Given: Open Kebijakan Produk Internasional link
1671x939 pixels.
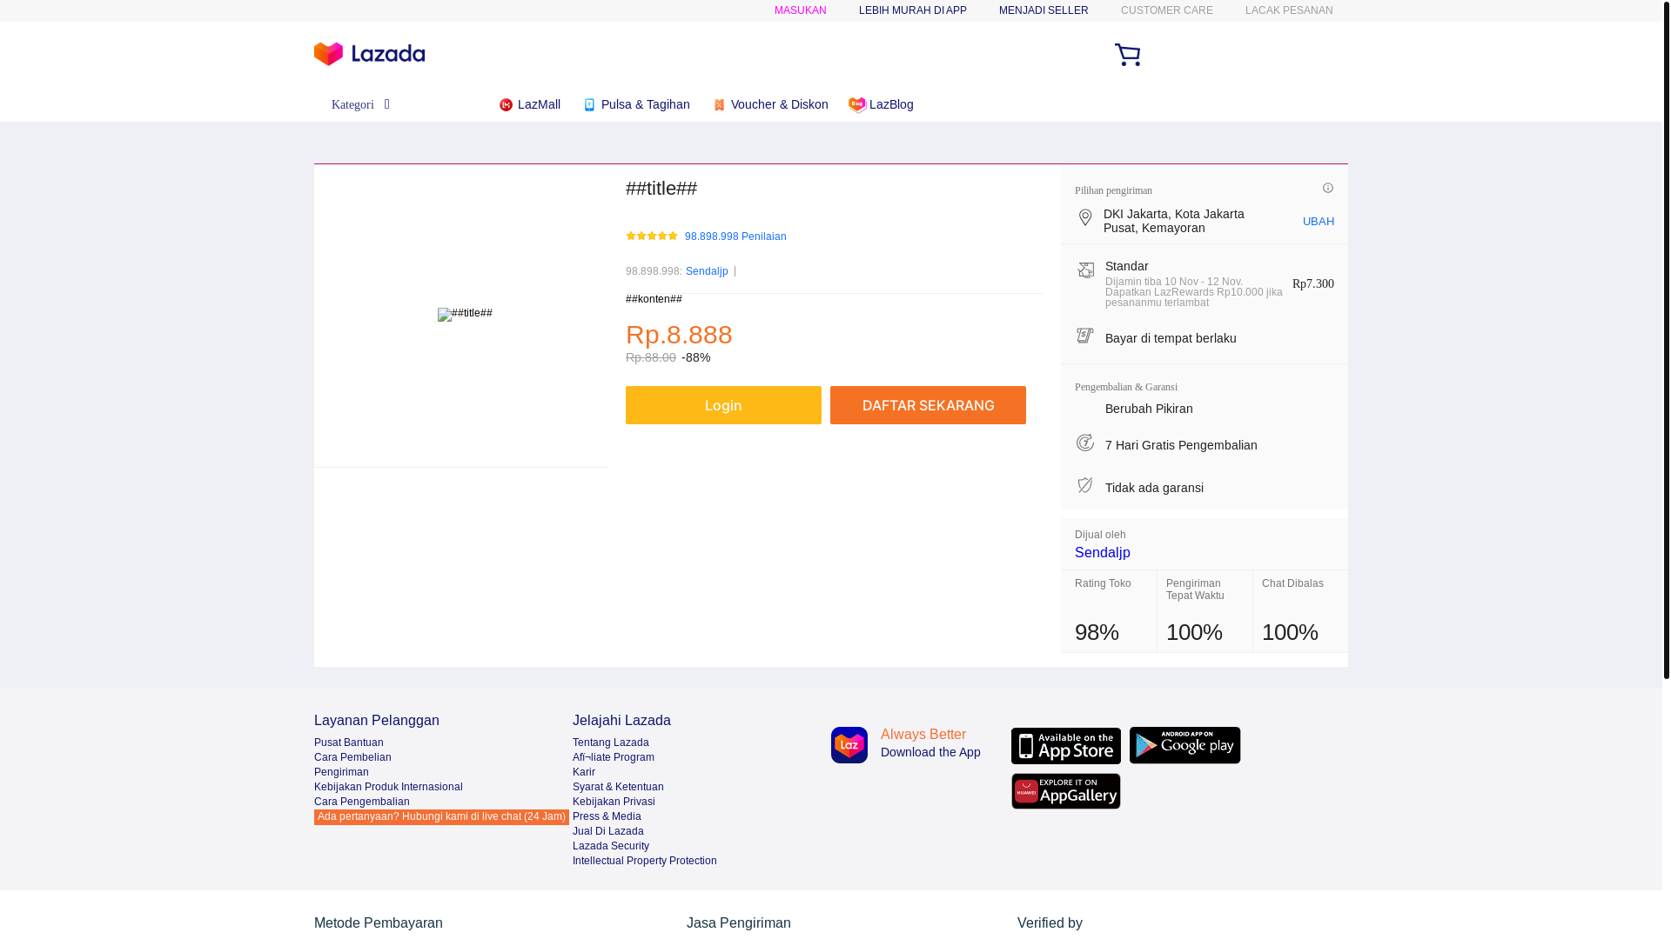Looking at the screenshot, I should [388, 787].
